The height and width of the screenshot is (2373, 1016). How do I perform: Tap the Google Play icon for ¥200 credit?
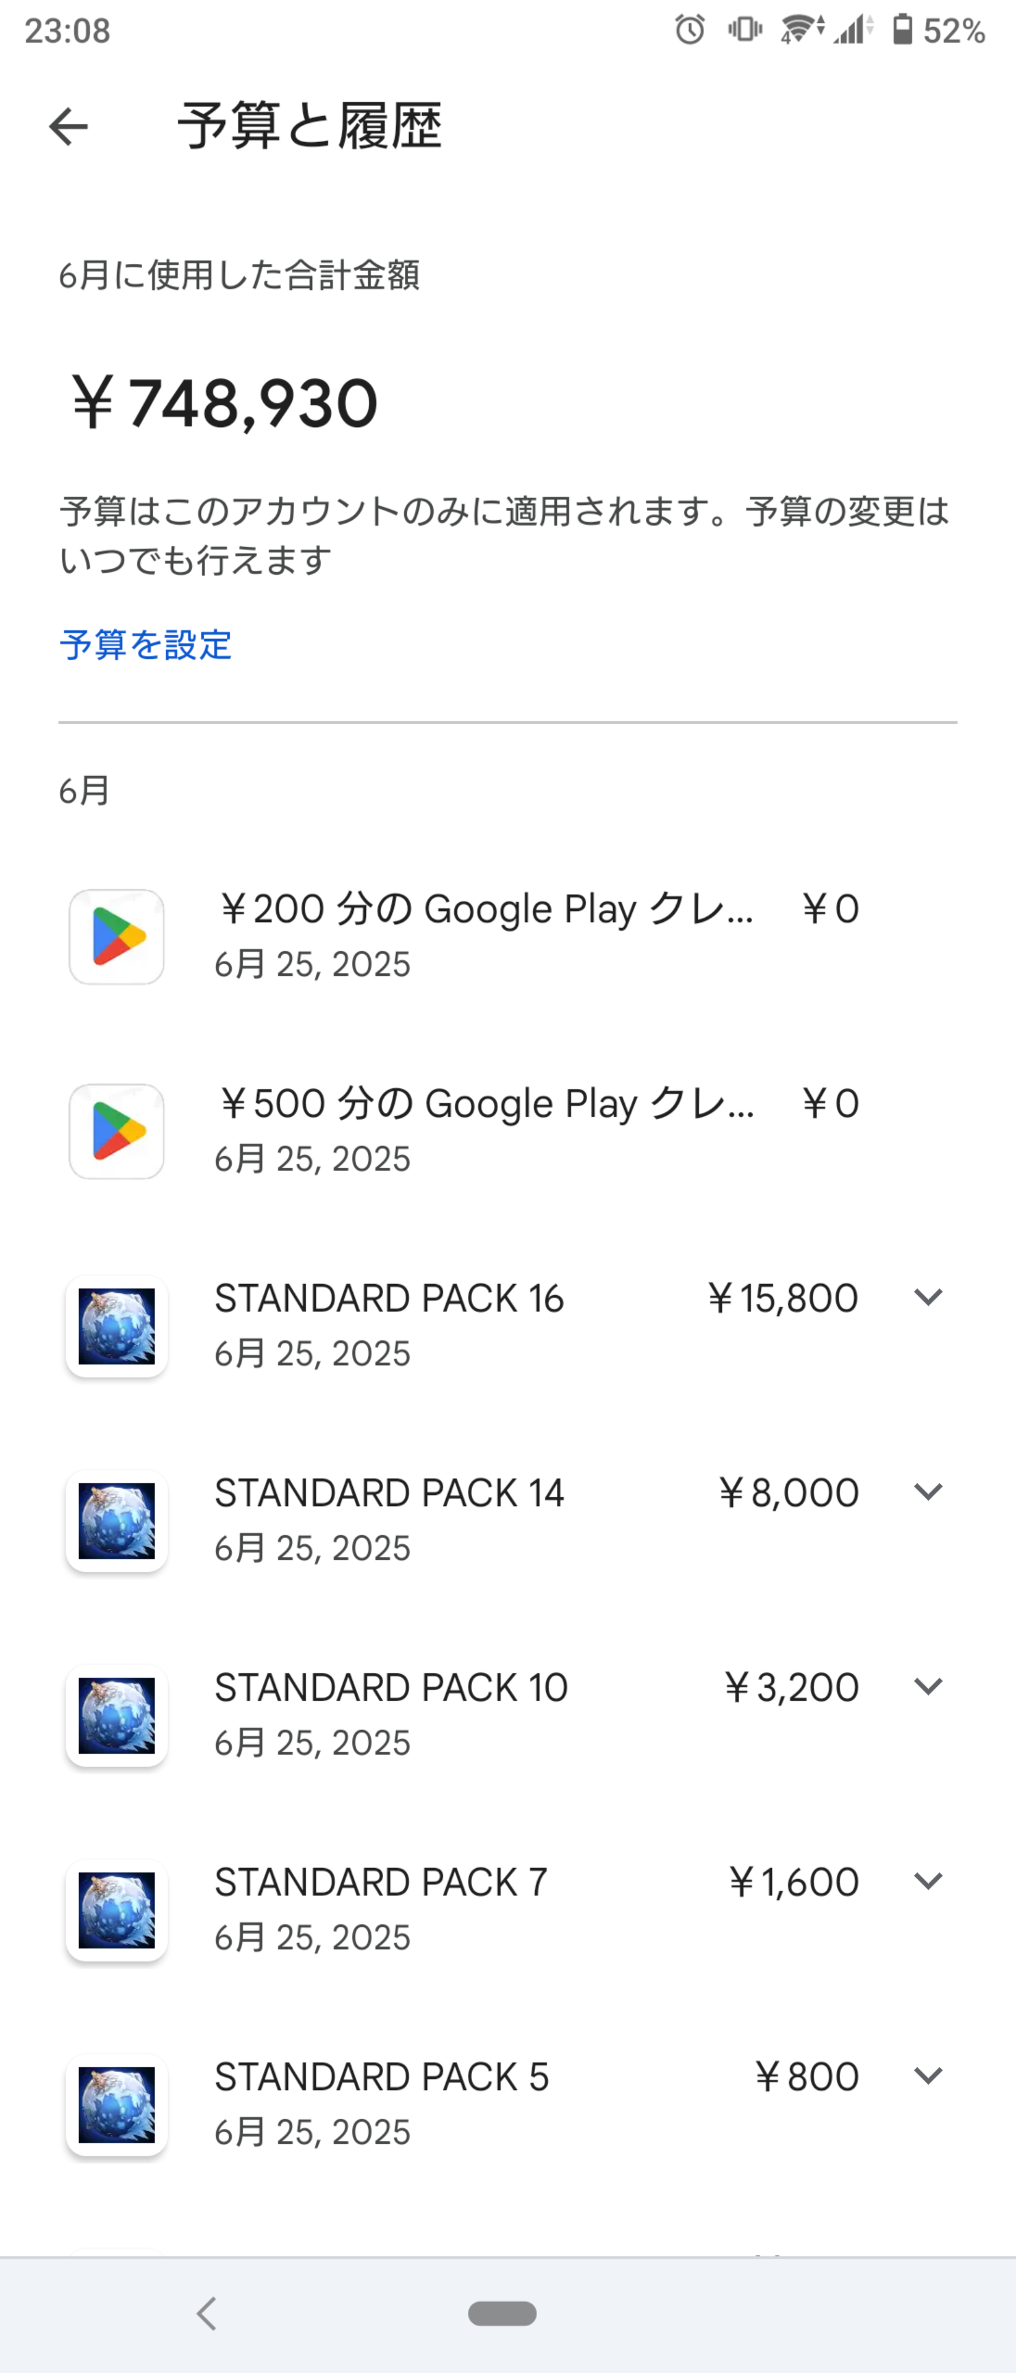coord(117,937)
